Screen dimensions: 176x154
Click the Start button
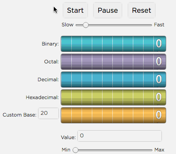75,10
